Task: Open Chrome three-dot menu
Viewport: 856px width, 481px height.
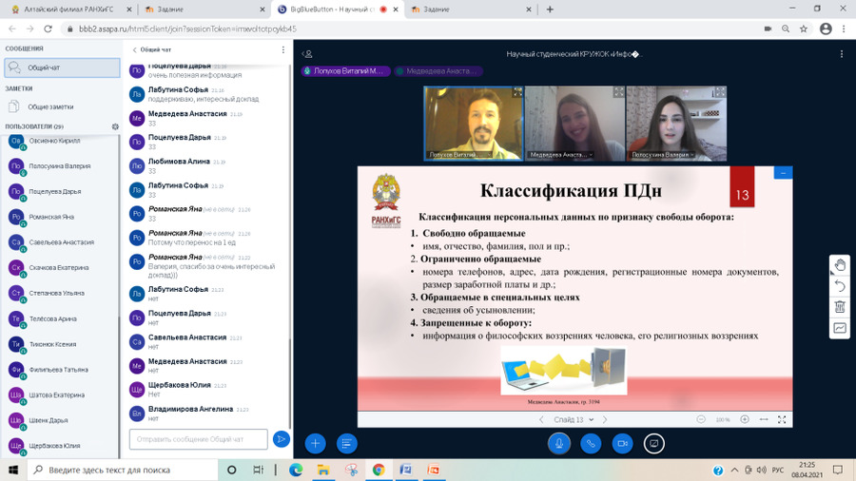Action: 844,29
